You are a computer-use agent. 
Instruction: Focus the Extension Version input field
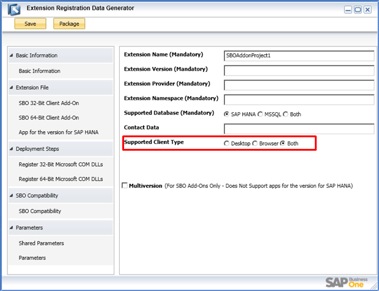(299, 70)
